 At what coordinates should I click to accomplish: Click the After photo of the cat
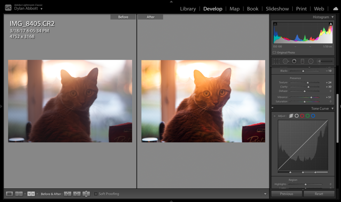[x=203, y=101]
